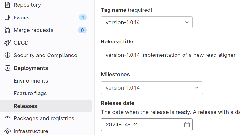Click the Merge requests branch icon
240x135 pixels.
(x=7, y=30)
